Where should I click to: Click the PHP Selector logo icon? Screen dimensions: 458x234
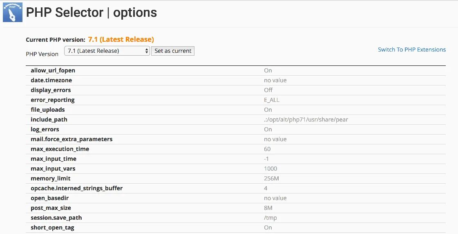[x=12, y=12]
